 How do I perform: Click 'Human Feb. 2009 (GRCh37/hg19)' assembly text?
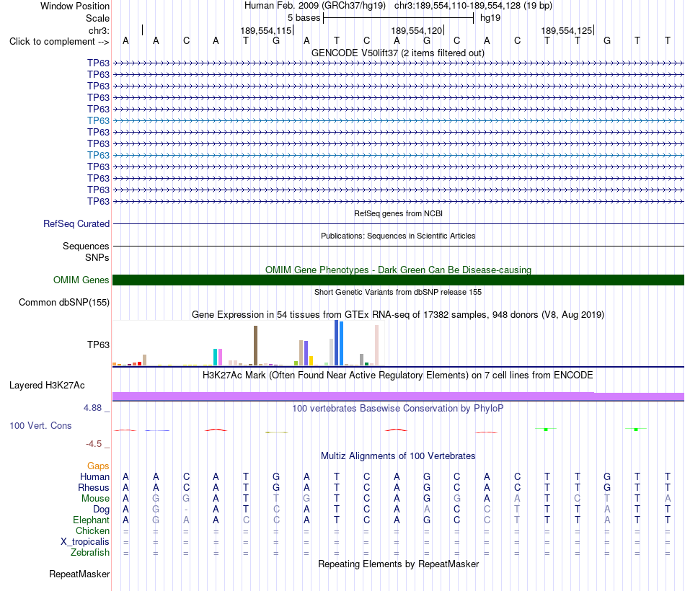pyautogui.click(x=315, y=6)
